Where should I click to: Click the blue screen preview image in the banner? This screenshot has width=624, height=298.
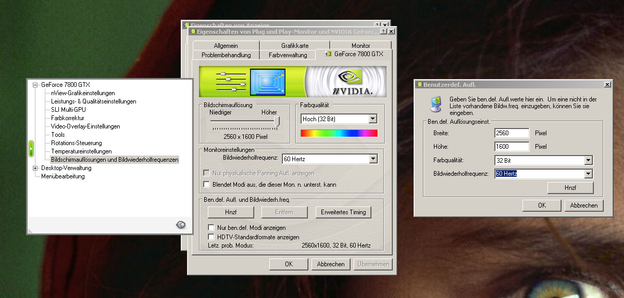(x=268, y=82)
